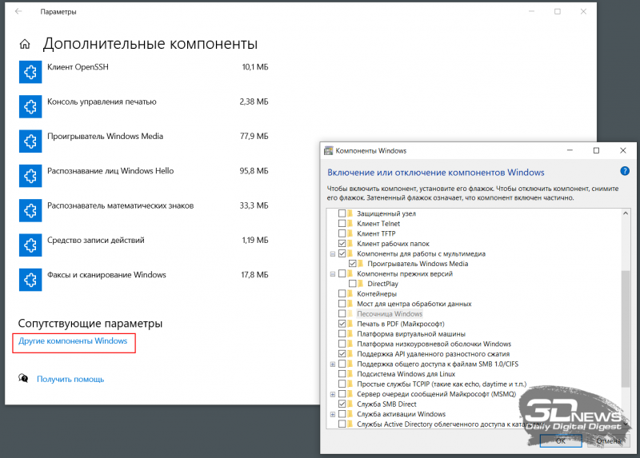Select the Консоль управления печатью icon
This screenshot has height=458, width=640.
pyautogui.click(x=30, y=106)
